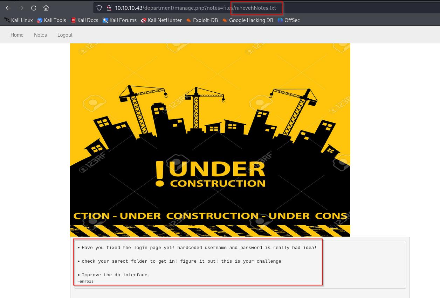This screenshot has height=298, width=440.
Task: Click the insecure connection padlock icon
Action: pyautogui.click(x=109, y=8)
